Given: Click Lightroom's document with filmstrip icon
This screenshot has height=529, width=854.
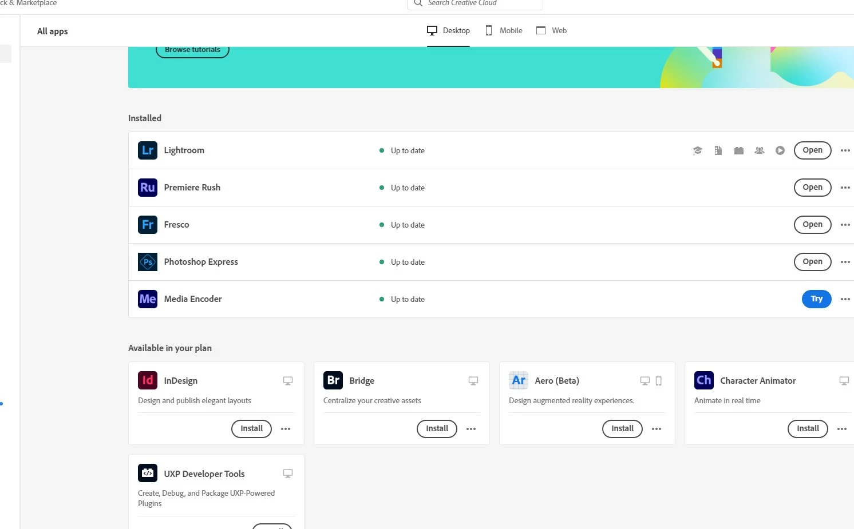Looking at the screenshot, I should pos(718,150).
